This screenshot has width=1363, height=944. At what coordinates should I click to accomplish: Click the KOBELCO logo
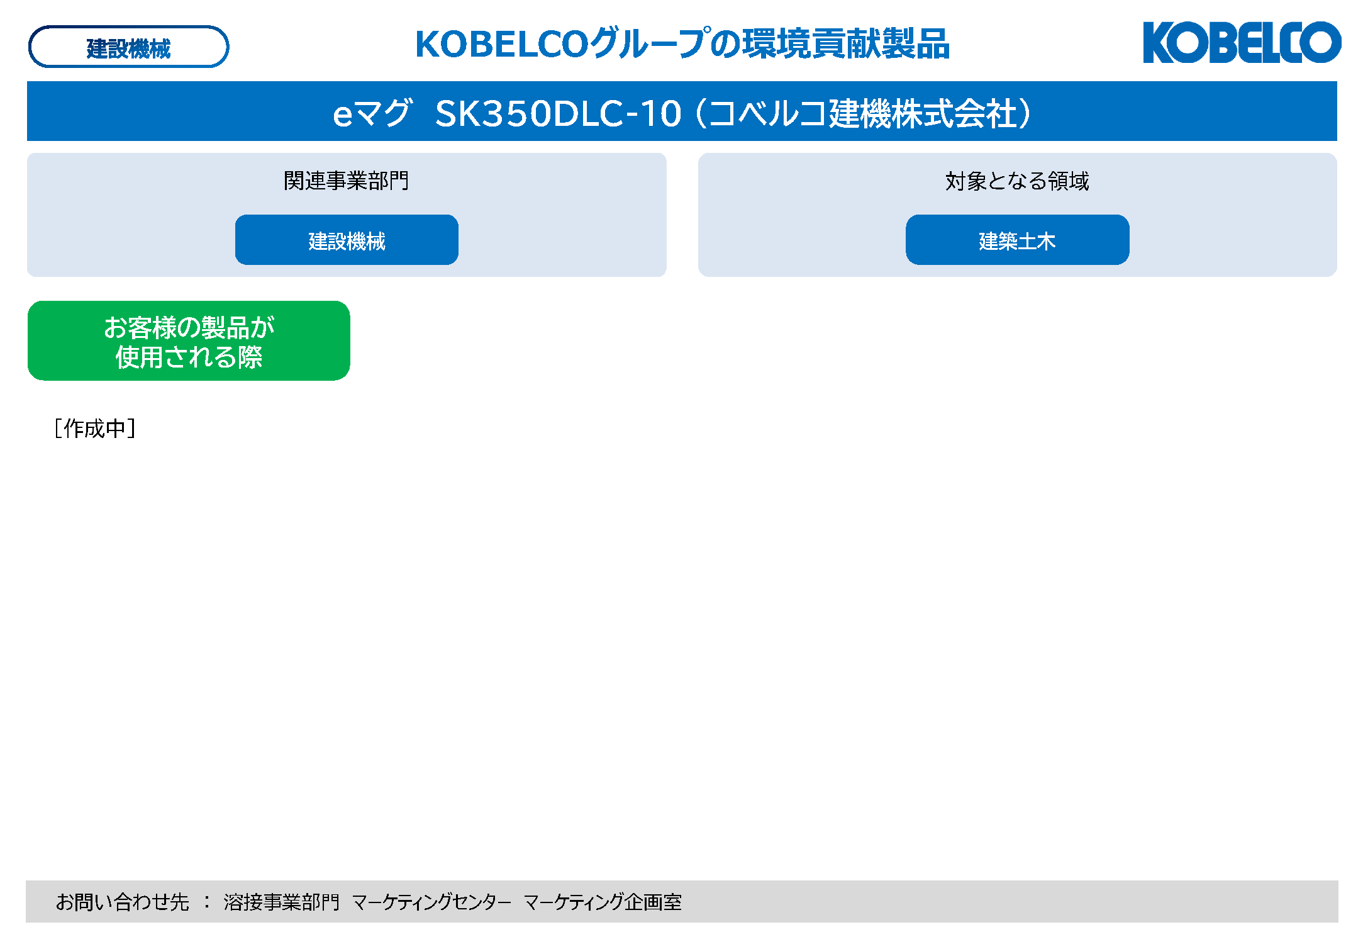point(1242,42)
